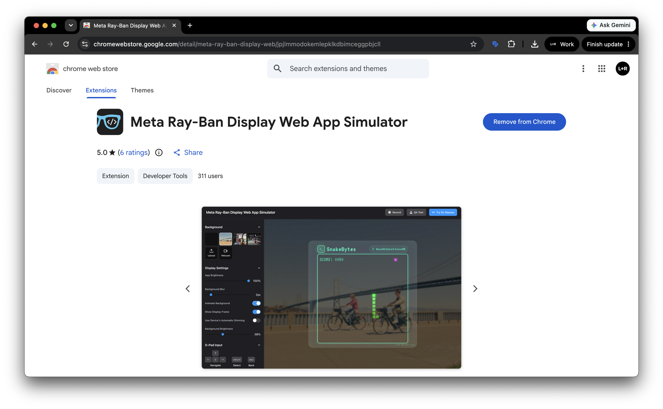Open site information icon in address bar

85,44
